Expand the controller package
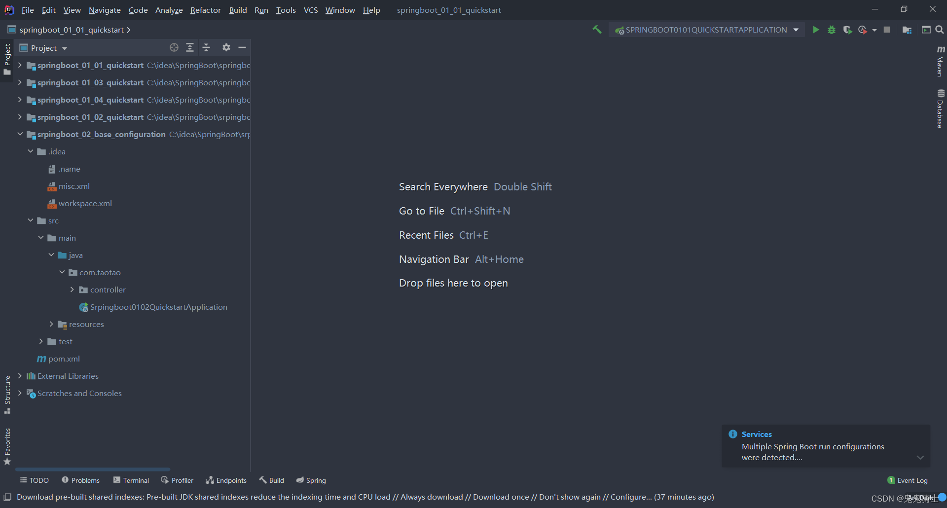Screen dimensions: 947x508 [72, 290]
